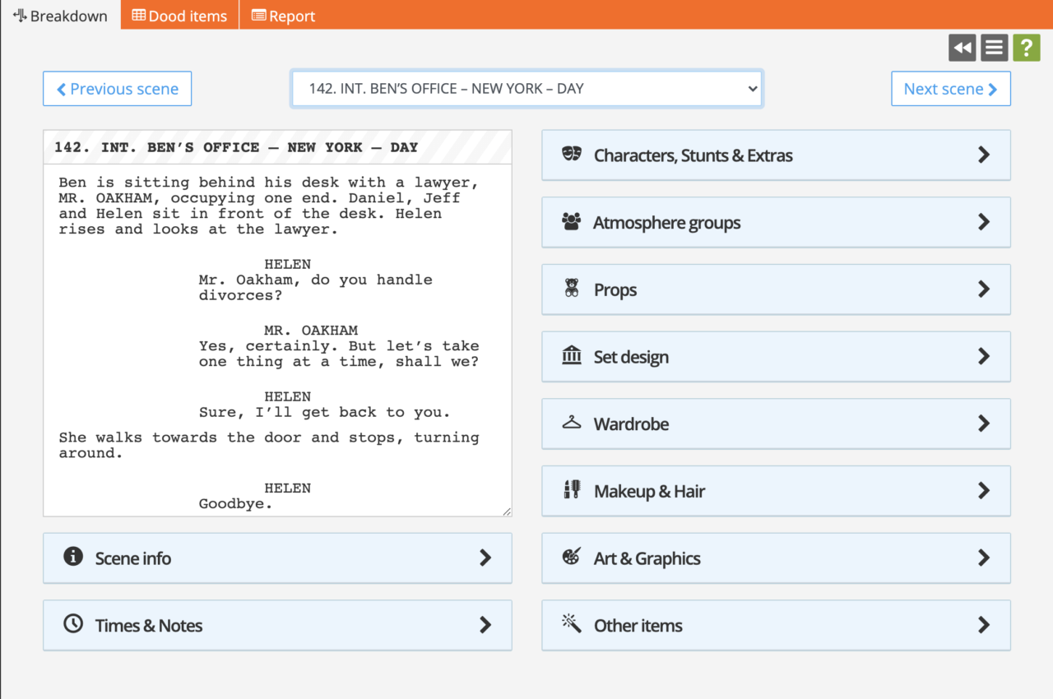This screenshot has width=1053, height=699.
Task: Click the magic wand Other items icon
Action: (x=571, y=625)
